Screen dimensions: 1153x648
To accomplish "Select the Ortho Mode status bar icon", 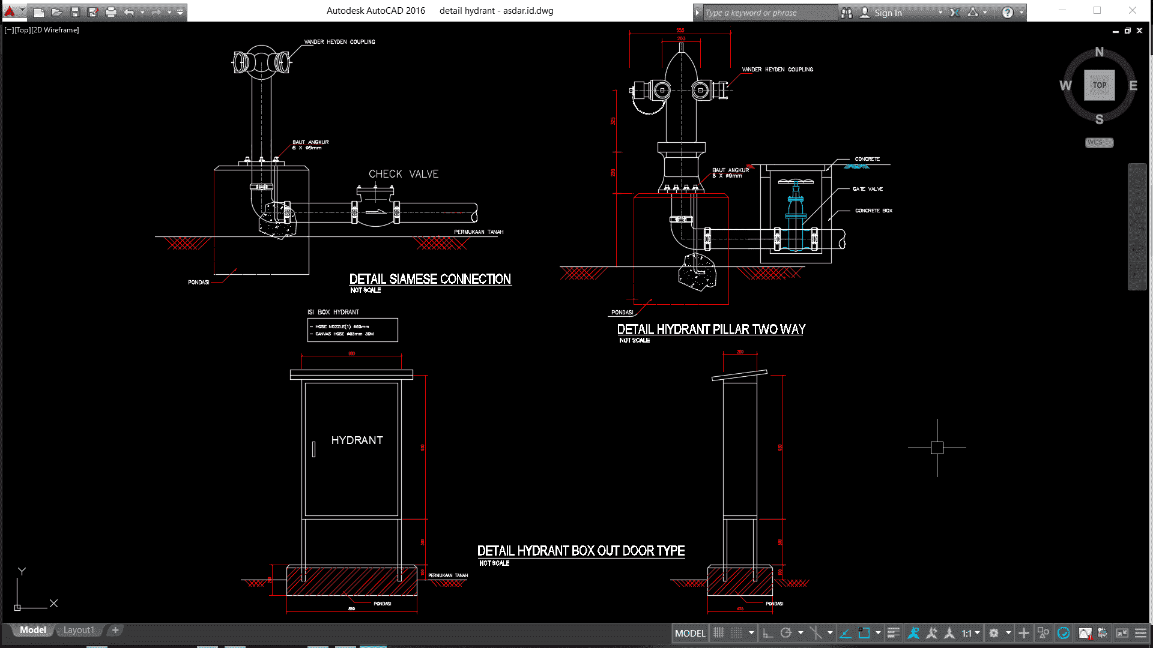I will click(767, 632).
